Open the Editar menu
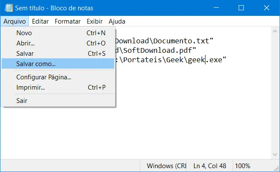280x172 pixels. click(x=40, y=21)
